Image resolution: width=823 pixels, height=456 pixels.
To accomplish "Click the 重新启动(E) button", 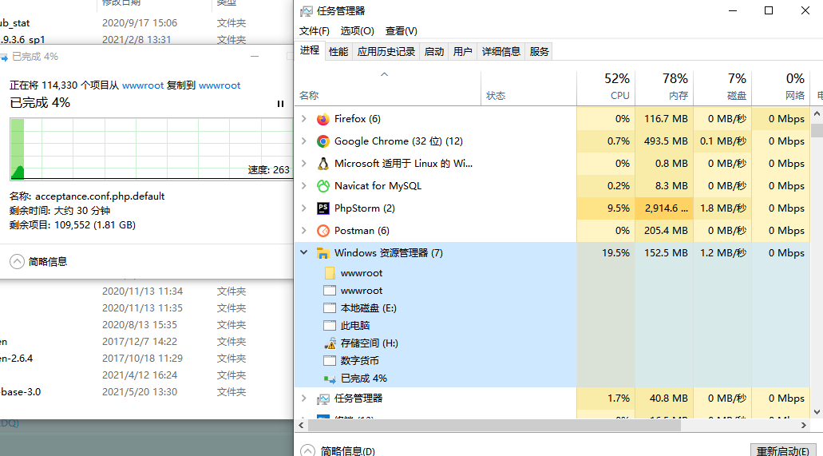I will coord(782,450).
